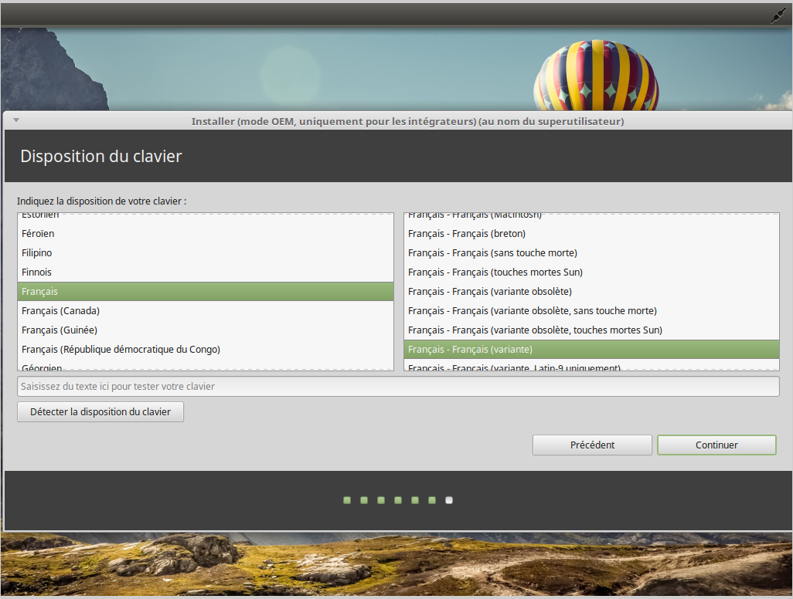
Task: Open the window menu arrow on installer title bar
Action: coord(15,120)
